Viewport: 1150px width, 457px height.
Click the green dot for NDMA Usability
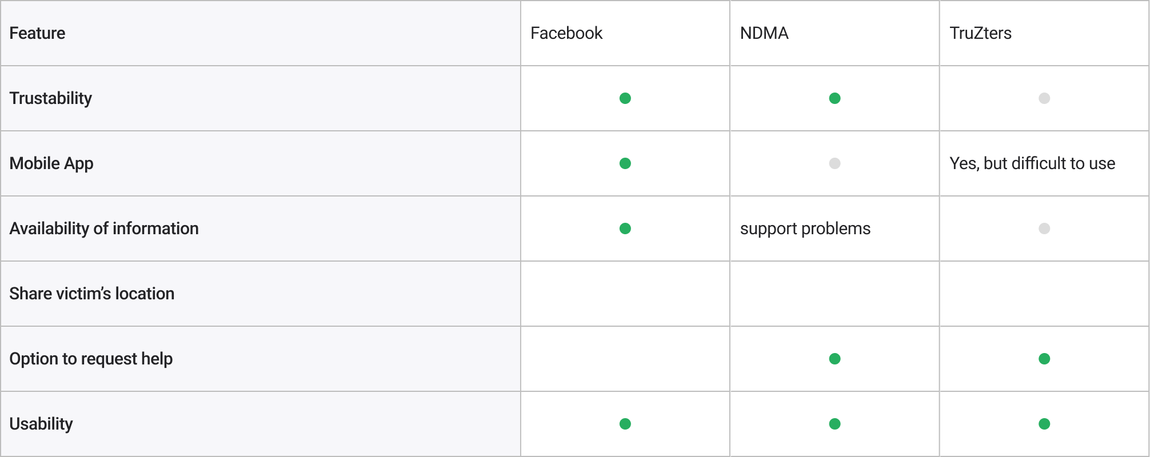click(x=834, y=424)
